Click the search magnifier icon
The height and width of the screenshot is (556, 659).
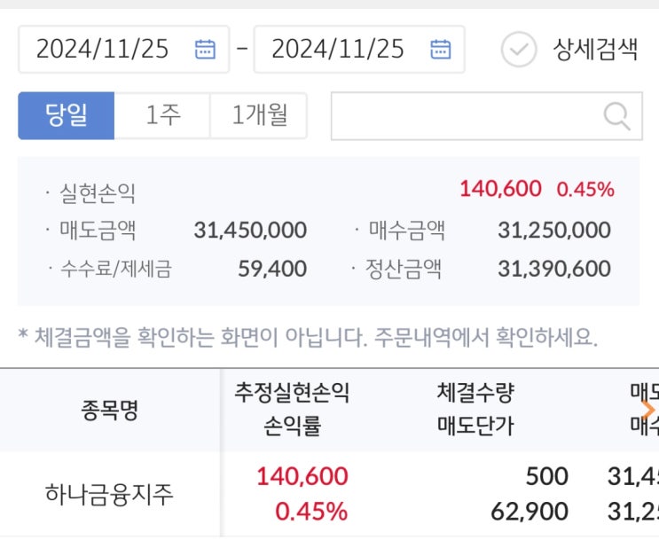coord(616,115)
